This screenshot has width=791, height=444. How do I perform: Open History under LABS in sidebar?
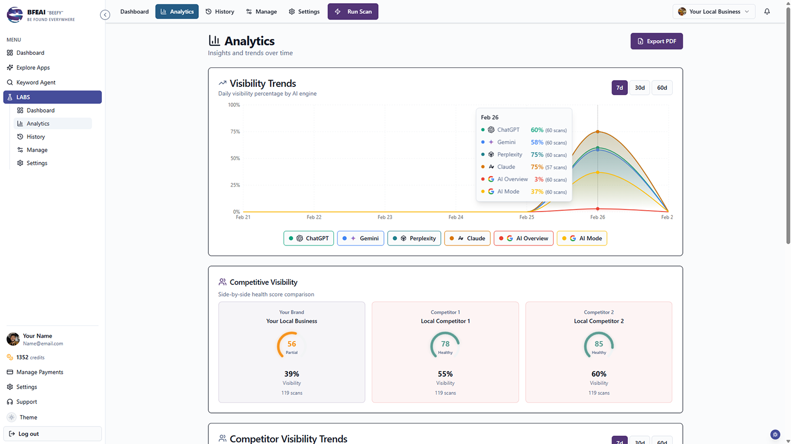point(53,136)
